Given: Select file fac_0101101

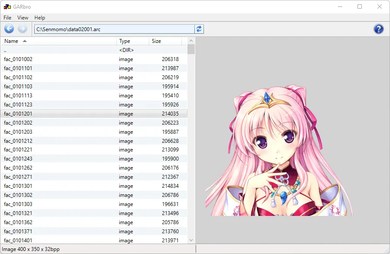Looking at the screenshot, I should click(94, 68).
